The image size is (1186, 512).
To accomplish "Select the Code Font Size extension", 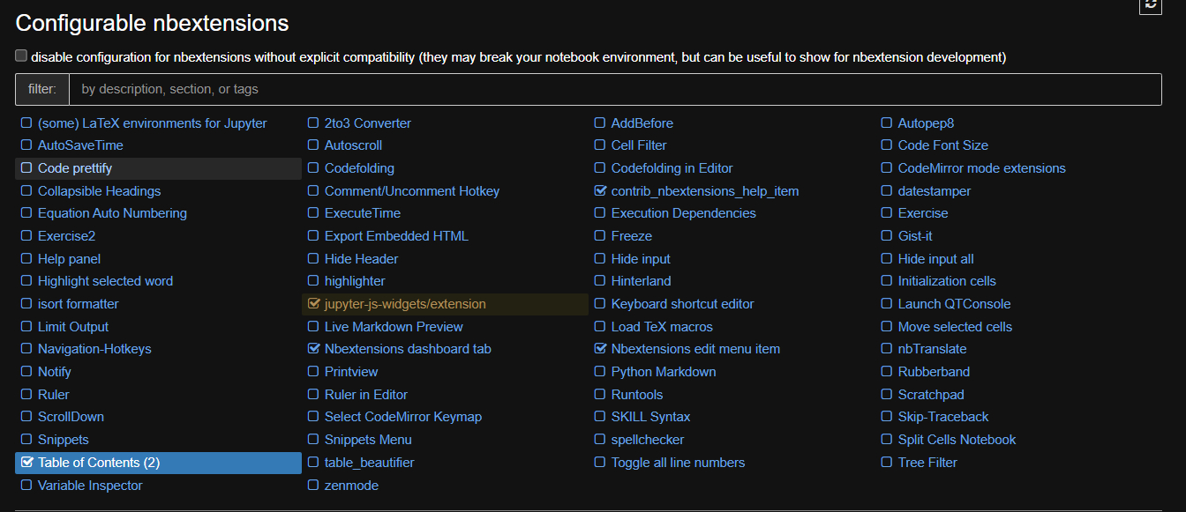I will [943, 145].
